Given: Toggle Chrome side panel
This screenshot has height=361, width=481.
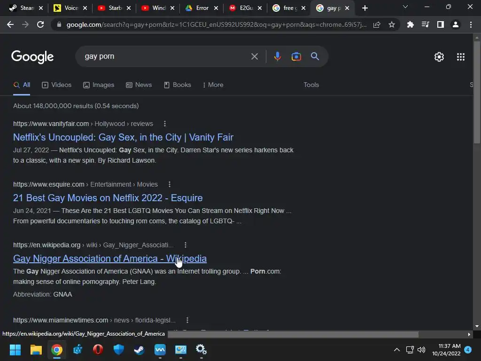Looking at the screenshot, I should [x=441, y=24].
